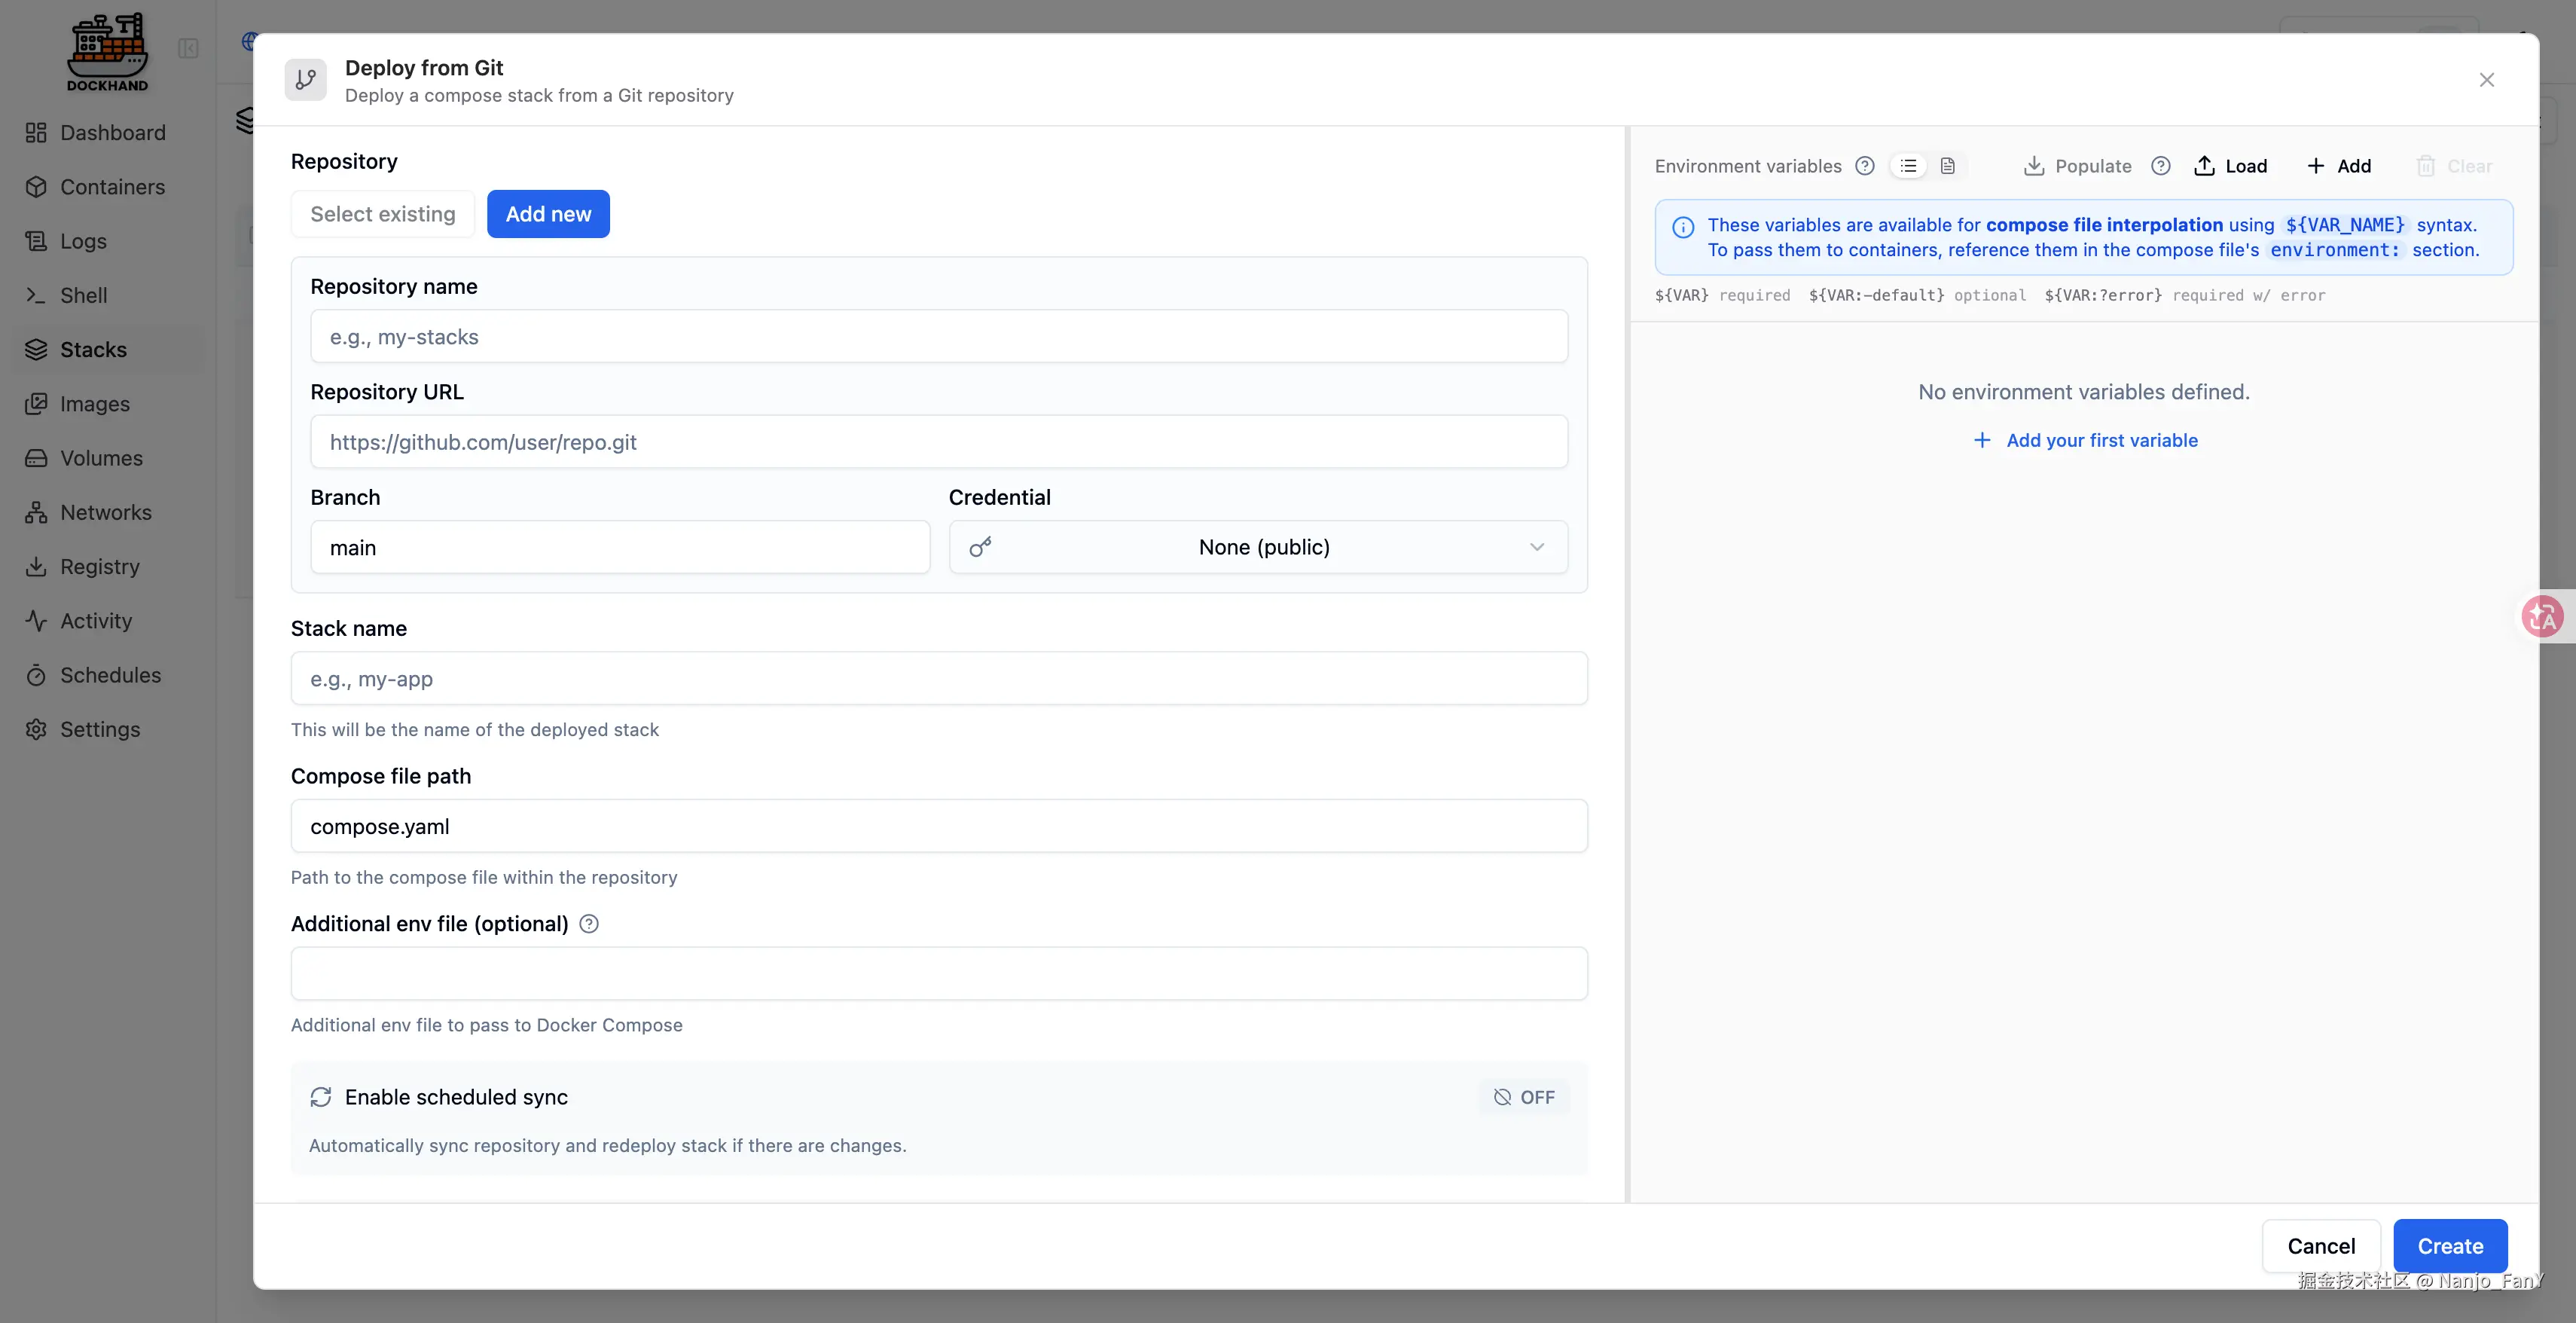Switch env variables to list view
This screenshot has height=1323, width=2576.
click(1908, 166)
